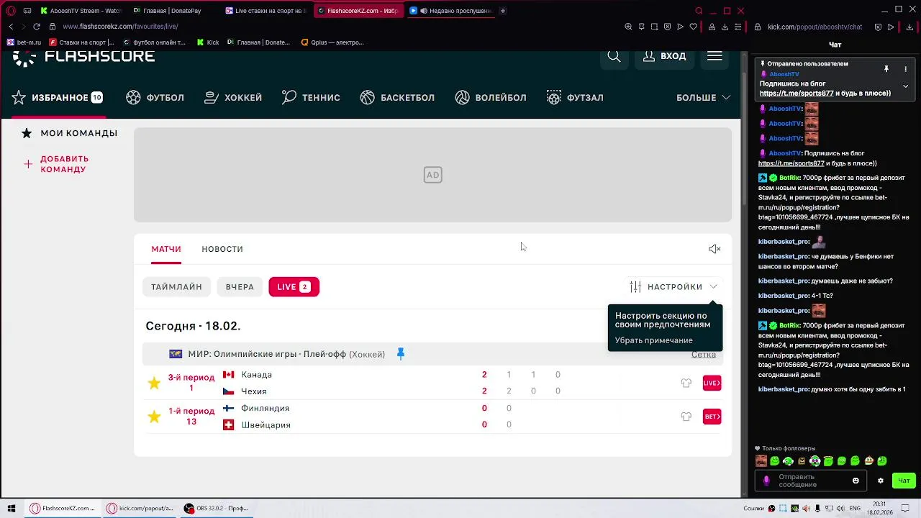This screenshot has height=518, width=921.
Task: Open the Волейбол sport section
Action: [x=491, y=98]
